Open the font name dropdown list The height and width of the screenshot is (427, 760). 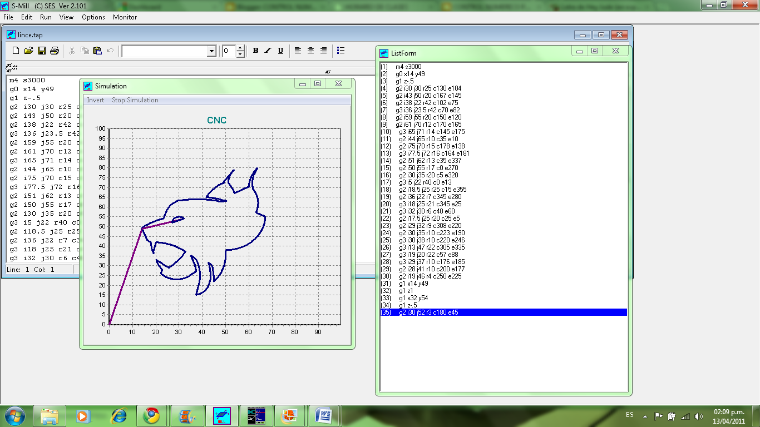212,51
